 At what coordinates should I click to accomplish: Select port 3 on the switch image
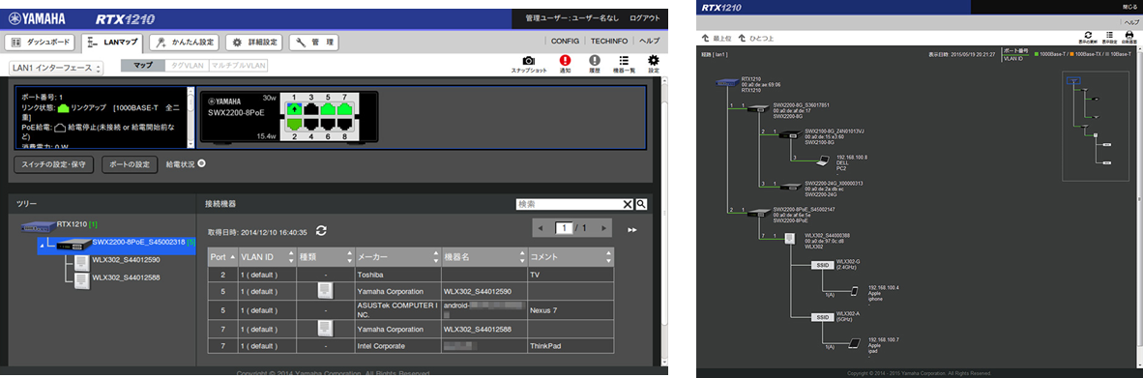point(312,108)
